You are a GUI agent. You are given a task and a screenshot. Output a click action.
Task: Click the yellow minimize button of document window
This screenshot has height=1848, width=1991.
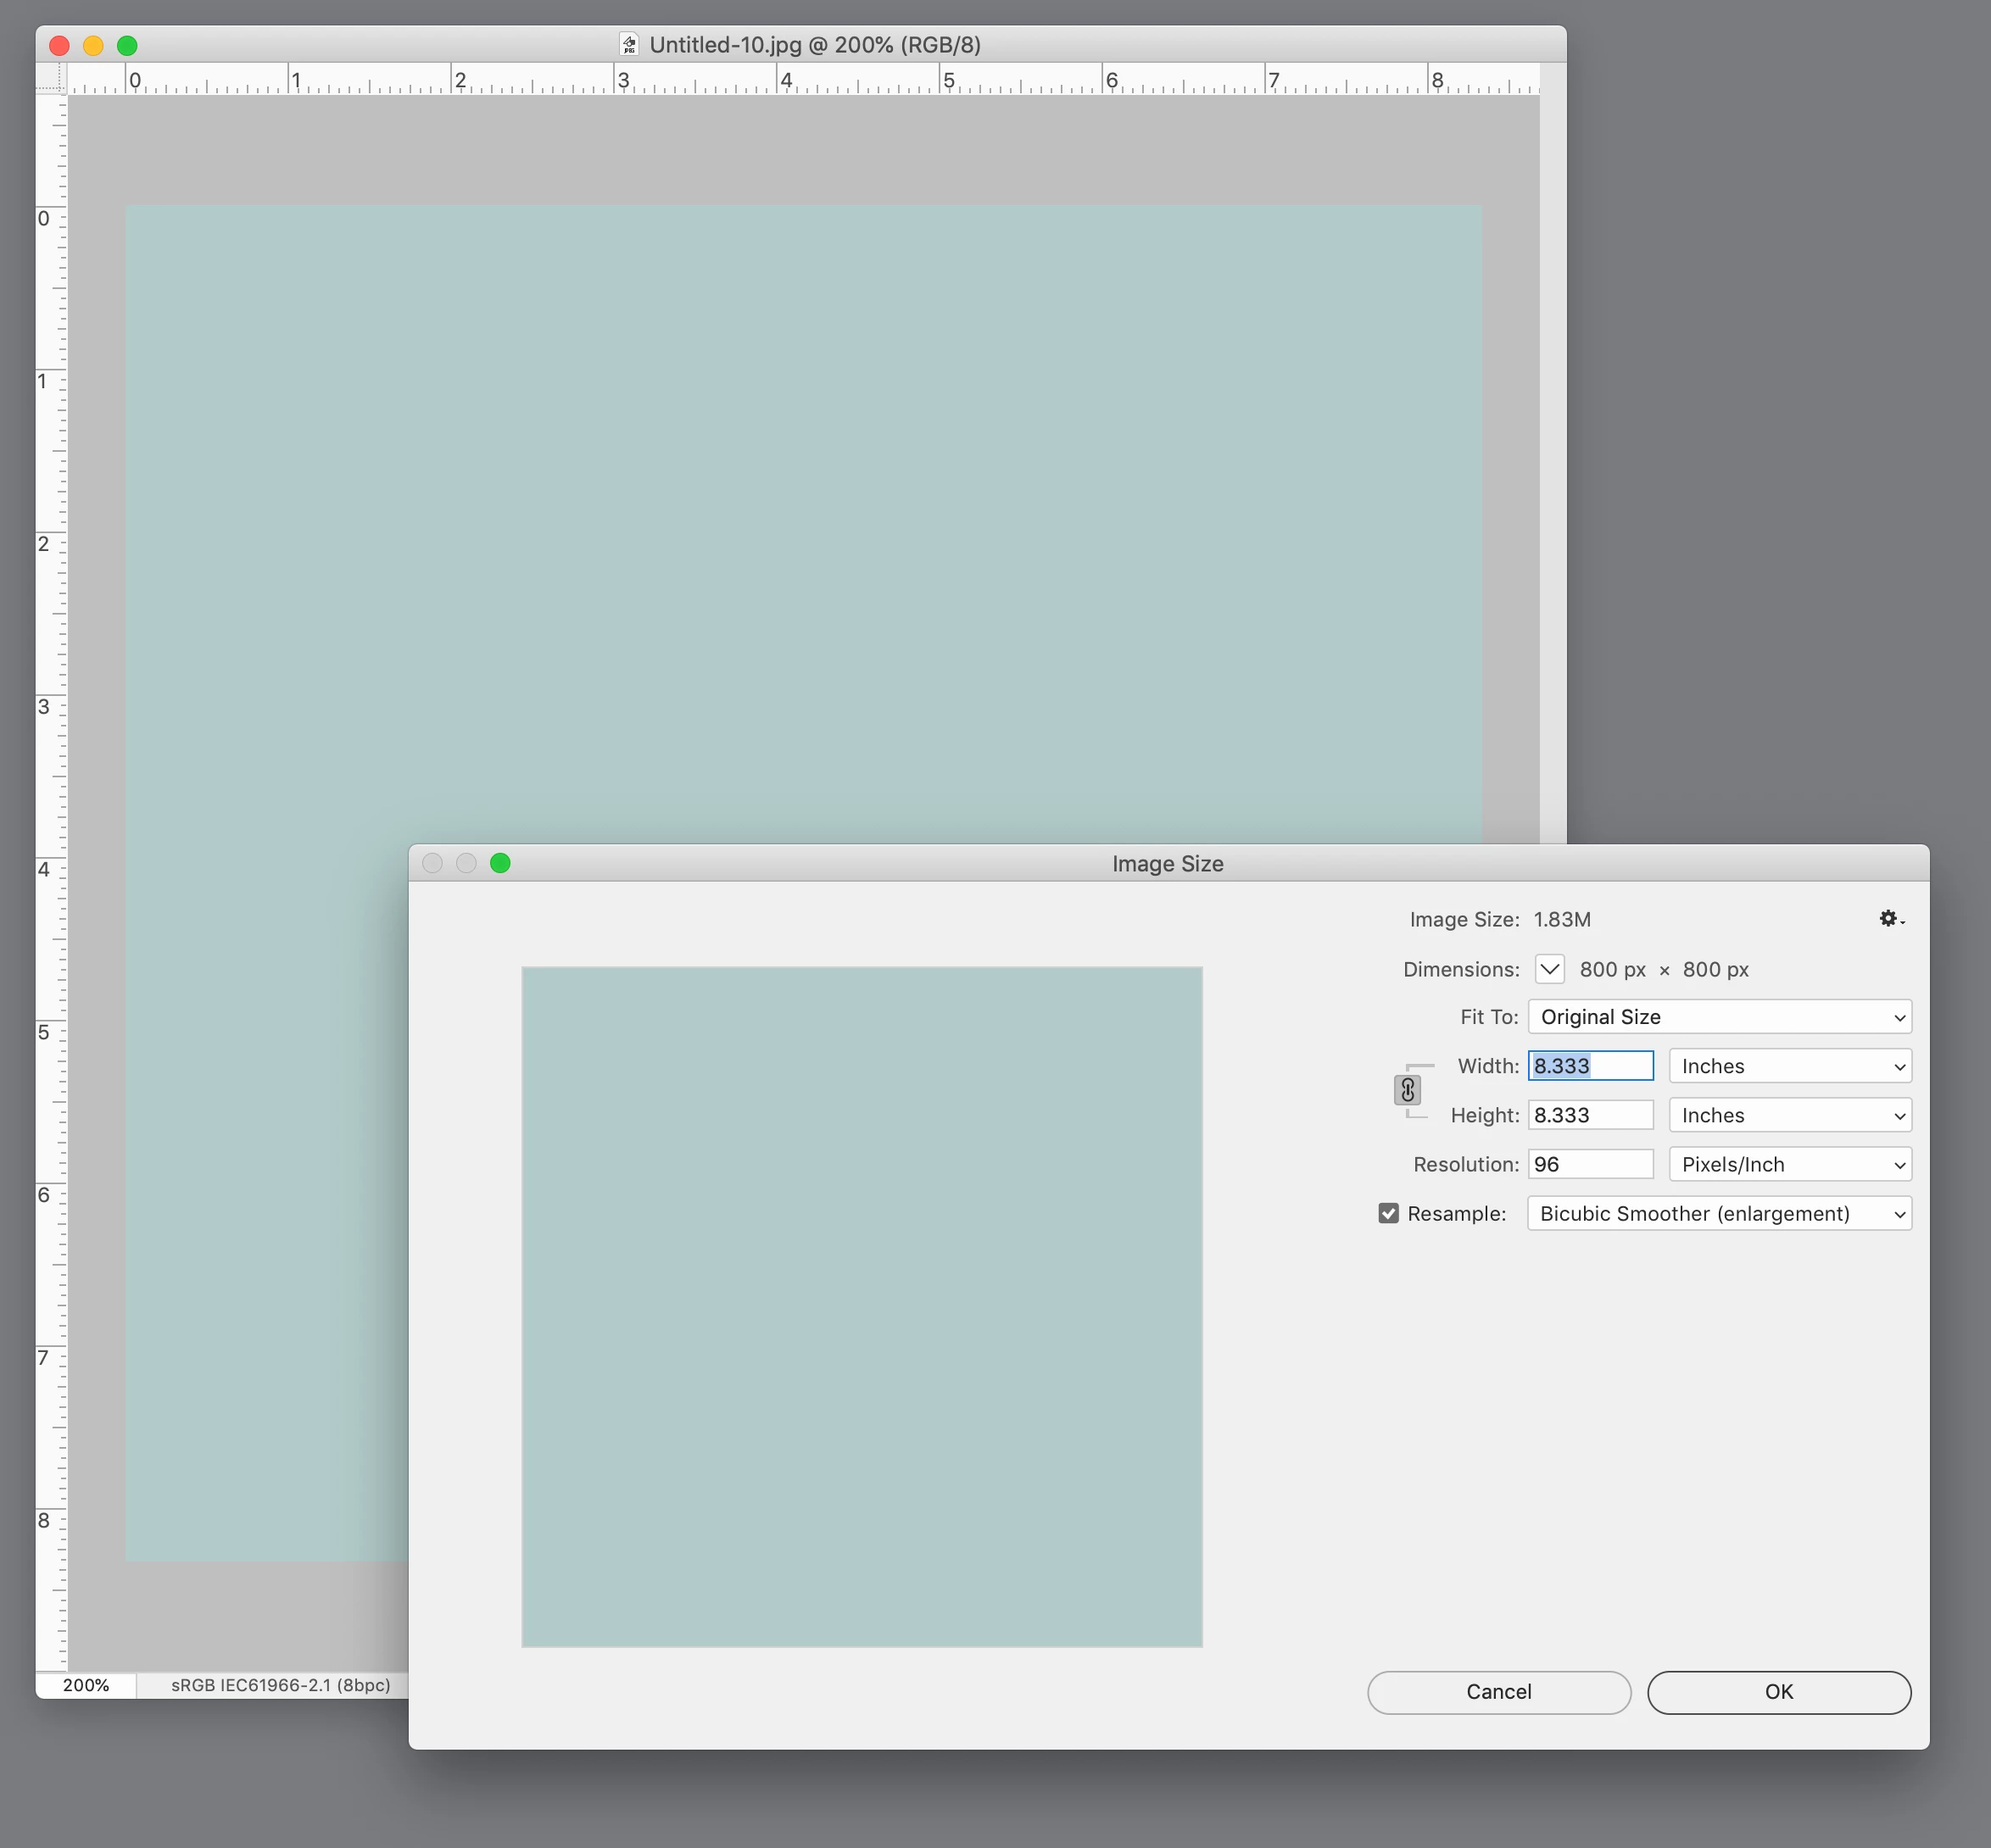tap(93, 45)
